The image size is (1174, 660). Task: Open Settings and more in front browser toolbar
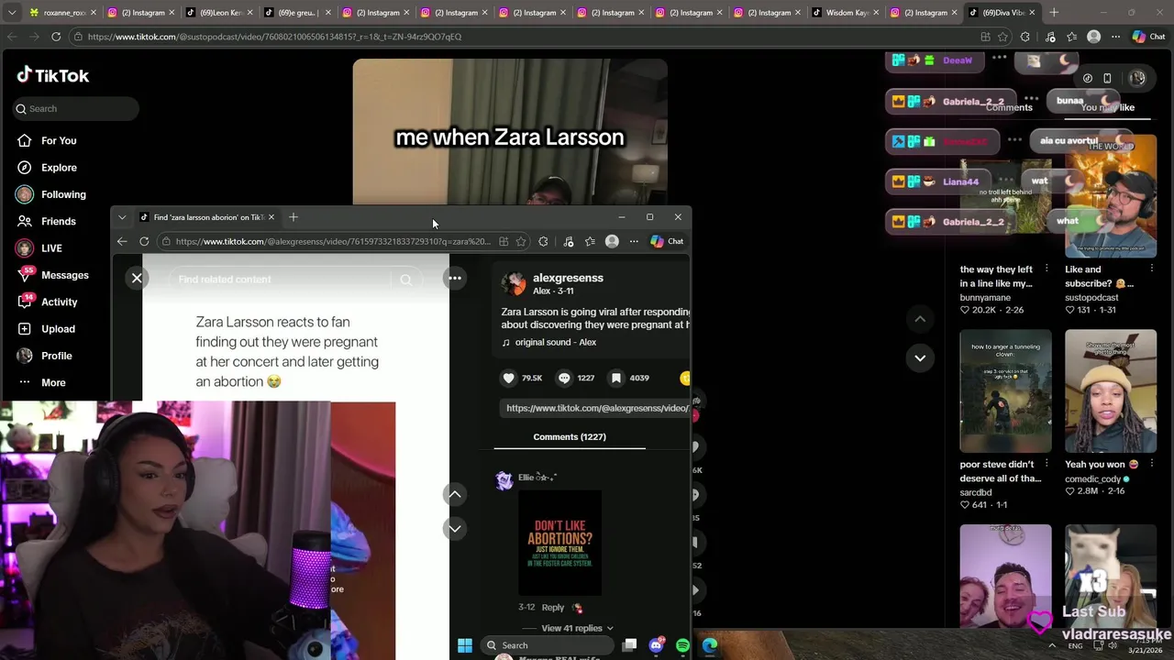tap(634, 241)
